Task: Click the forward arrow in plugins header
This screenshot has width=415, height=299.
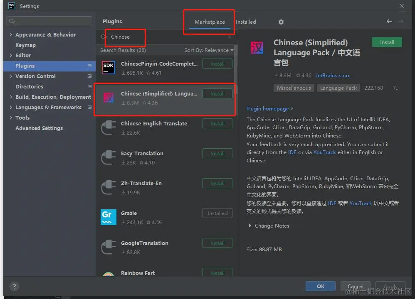Action: 401,21
